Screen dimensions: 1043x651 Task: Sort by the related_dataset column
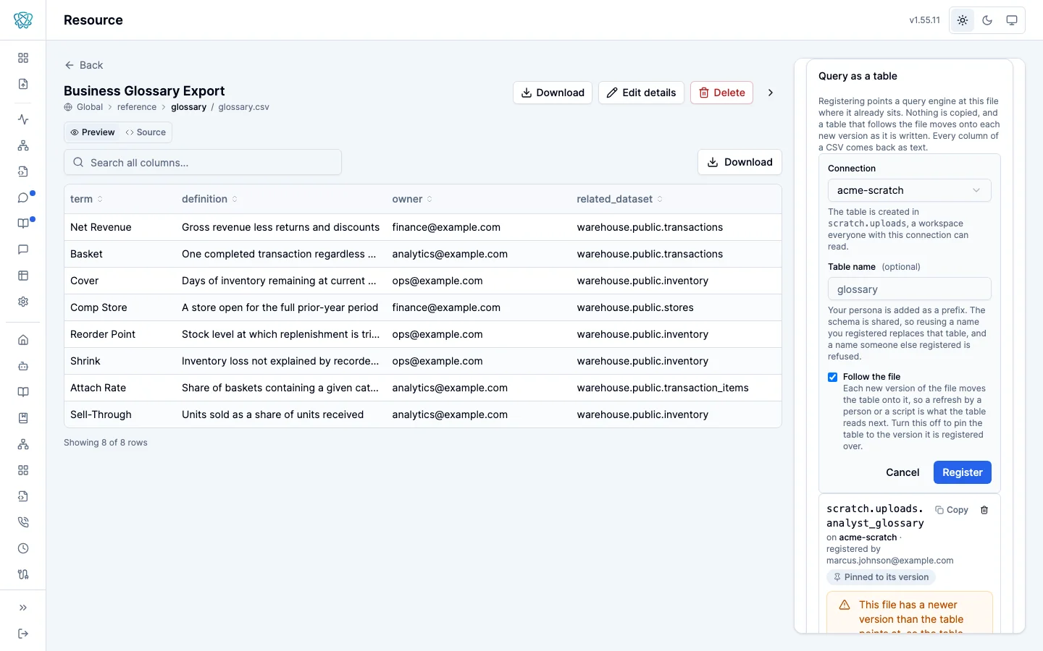point(619,199)
